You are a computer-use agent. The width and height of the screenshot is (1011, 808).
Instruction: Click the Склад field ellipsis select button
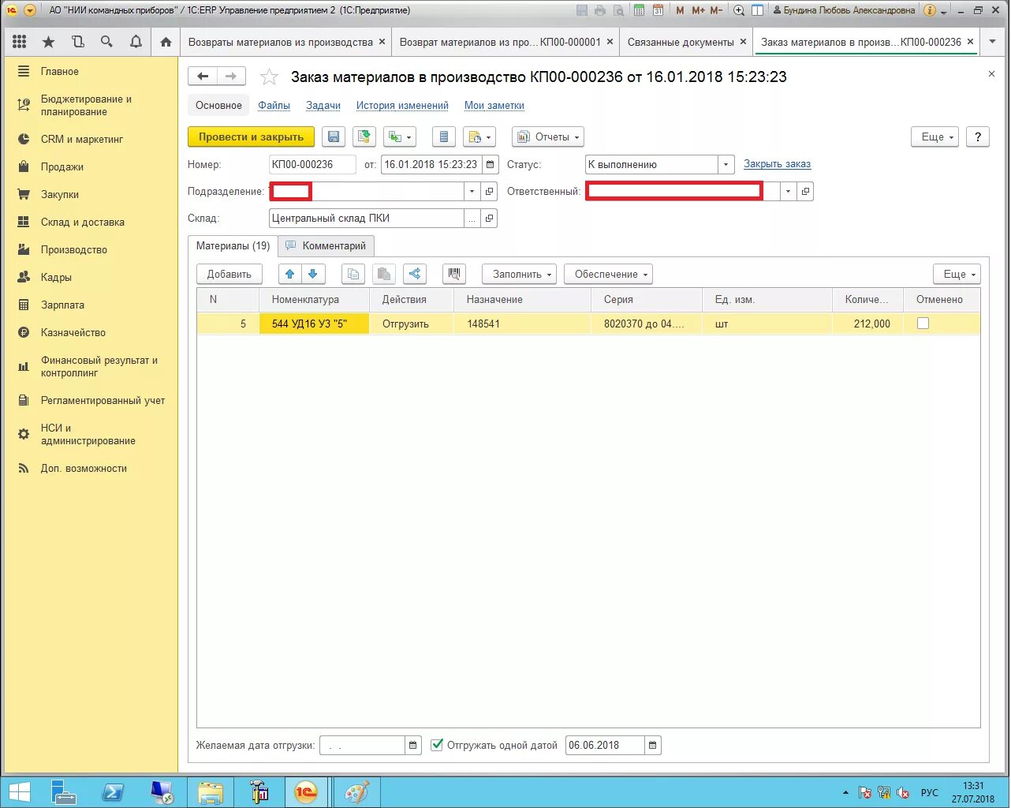(x=472, y=219)
